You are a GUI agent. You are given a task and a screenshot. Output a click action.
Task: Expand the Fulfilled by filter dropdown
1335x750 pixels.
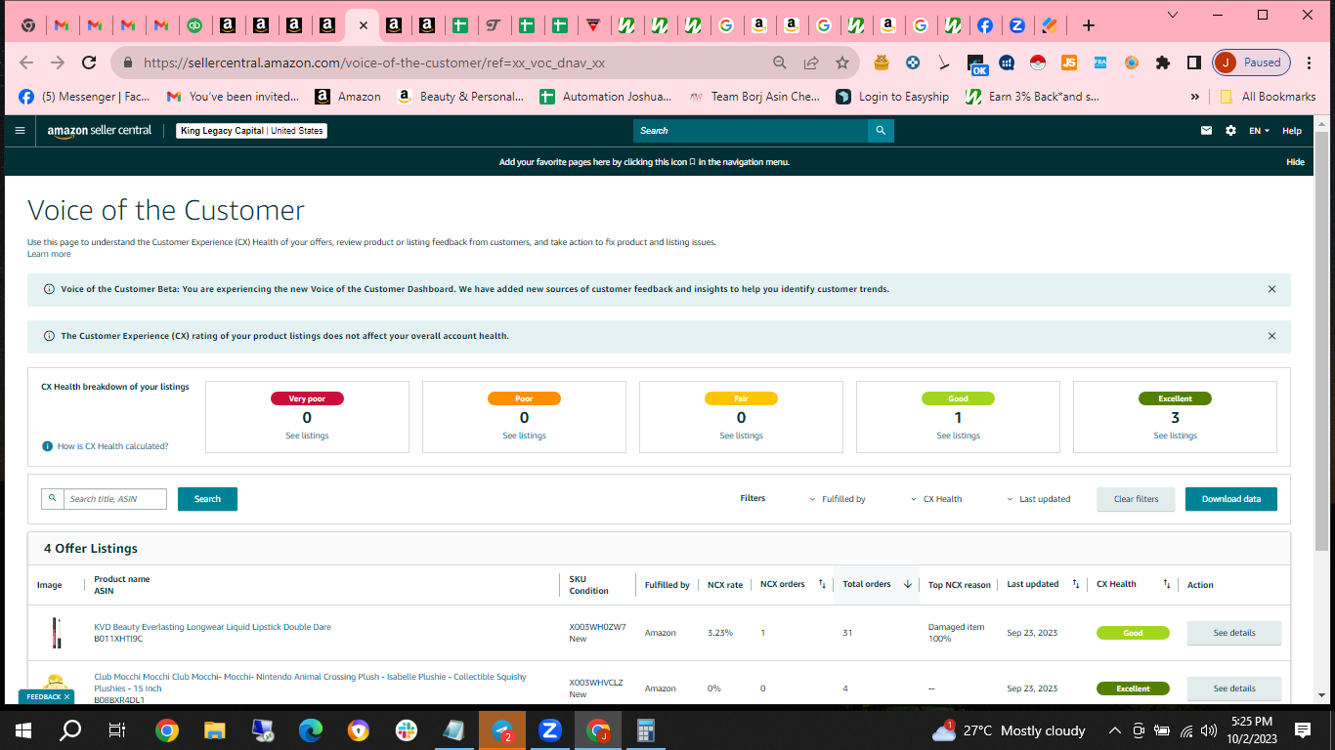pos(838,499)
